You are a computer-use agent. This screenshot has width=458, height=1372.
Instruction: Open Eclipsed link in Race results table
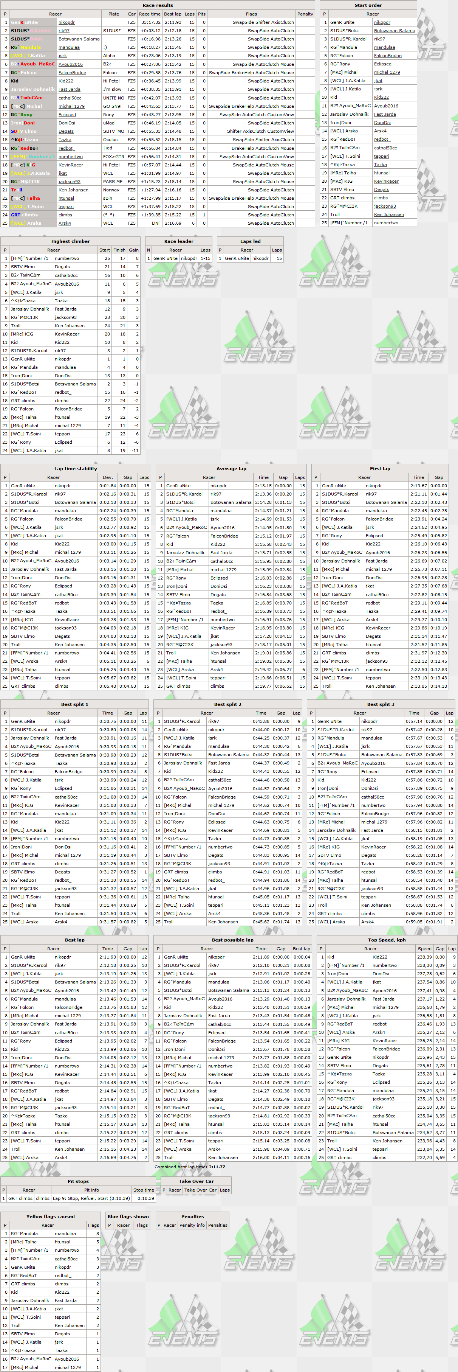pos(67,115)
